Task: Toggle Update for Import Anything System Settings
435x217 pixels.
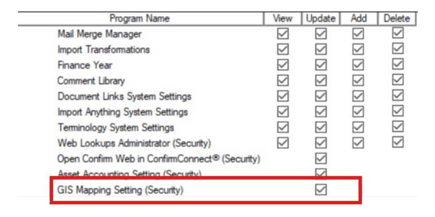Action: (322, 112)
